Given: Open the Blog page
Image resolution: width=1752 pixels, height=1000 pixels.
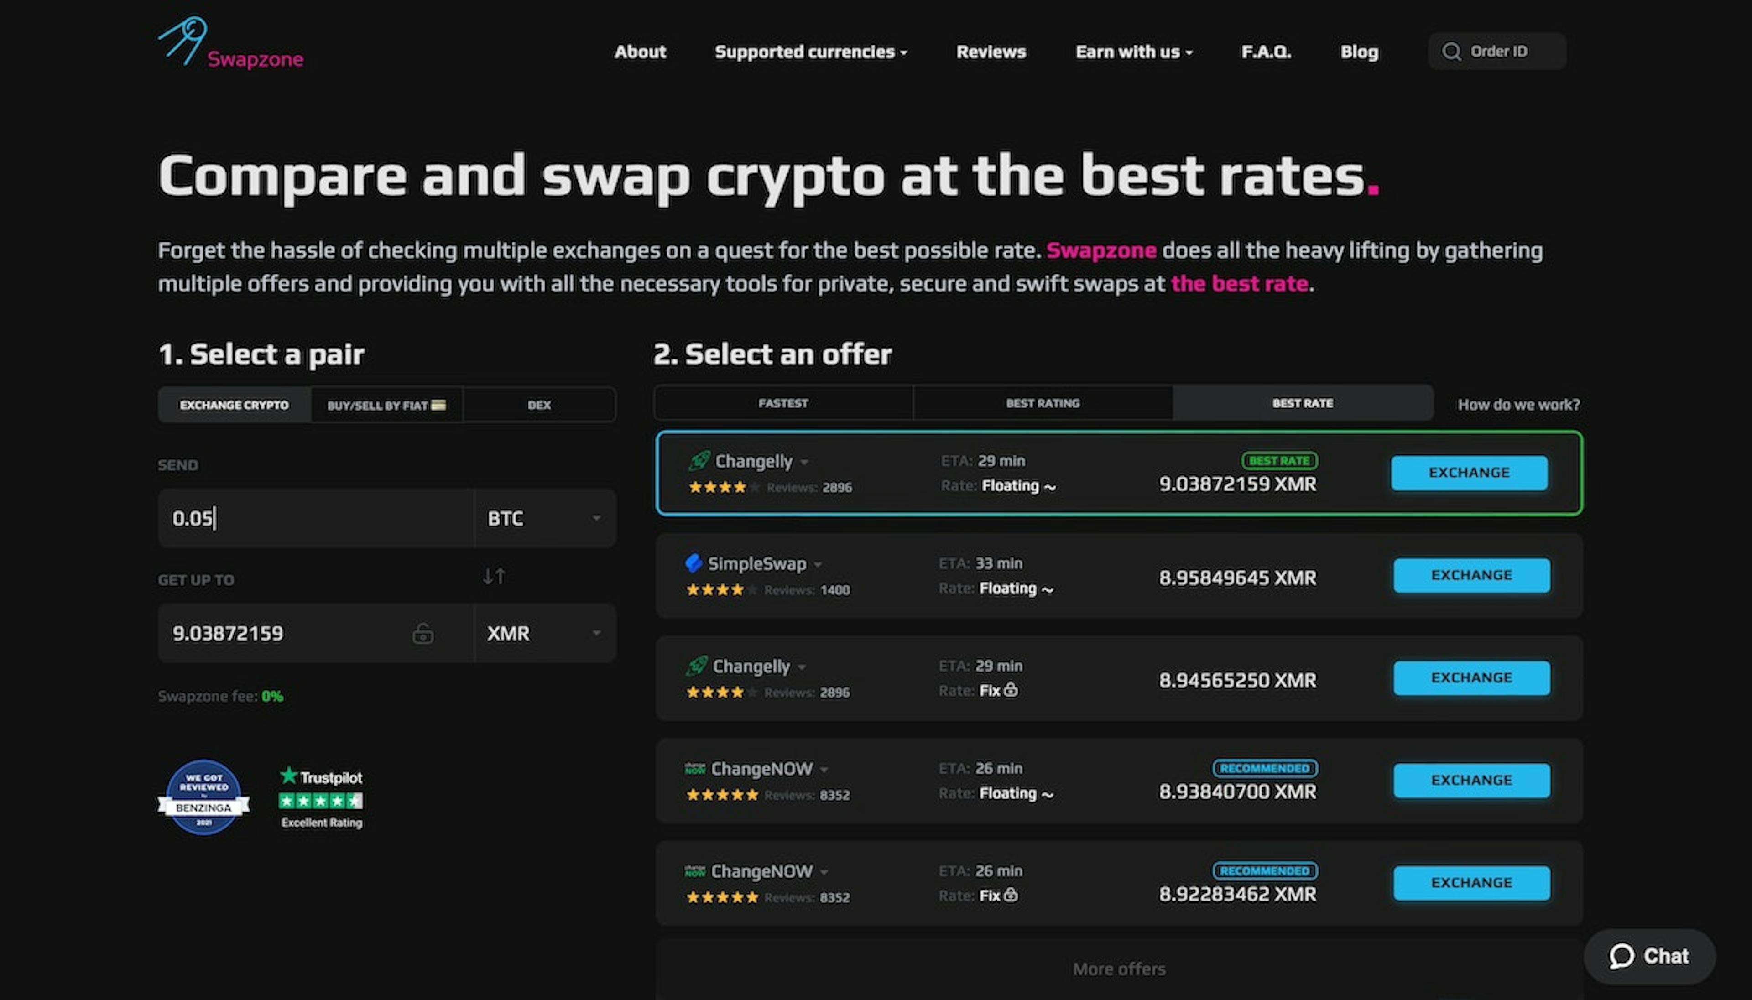Looking at the screenshot, I should (1359, 52).
